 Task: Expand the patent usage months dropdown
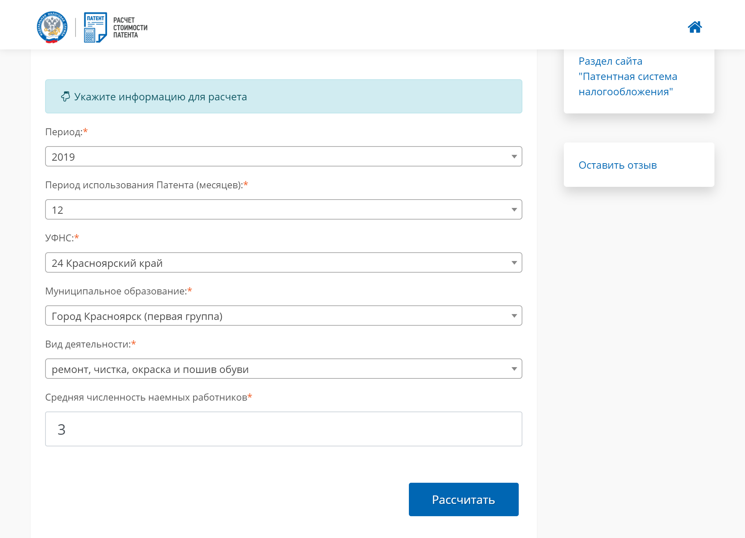tap(284, 209)
